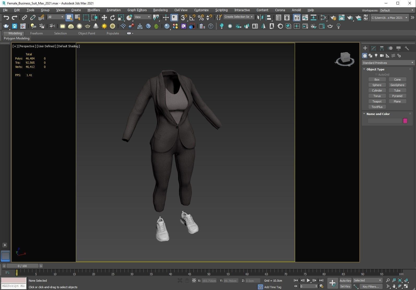Click the Align tool icon
The image size is (416, 290).
(268, 17)
